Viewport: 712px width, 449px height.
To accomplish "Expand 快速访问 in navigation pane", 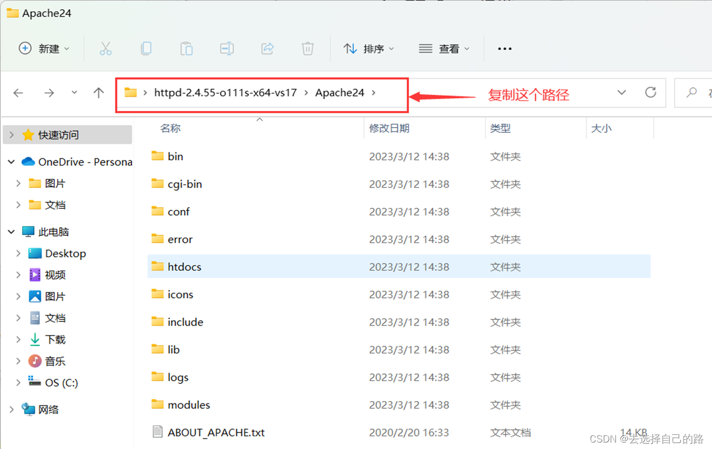I will tap(11, 135).
